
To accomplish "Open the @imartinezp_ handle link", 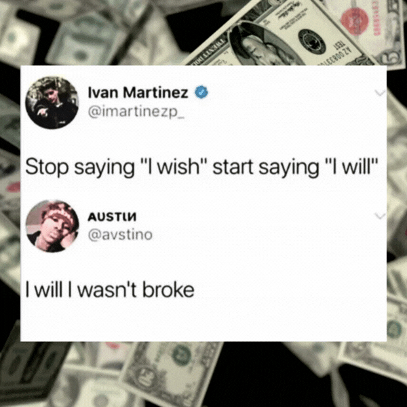I will tap(136, 113).
